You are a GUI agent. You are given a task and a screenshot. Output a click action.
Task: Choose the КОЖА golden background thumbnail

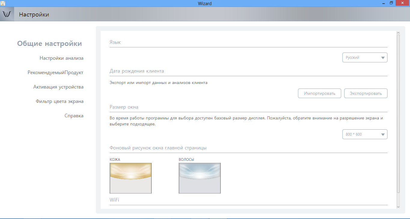tap(131, 178)
